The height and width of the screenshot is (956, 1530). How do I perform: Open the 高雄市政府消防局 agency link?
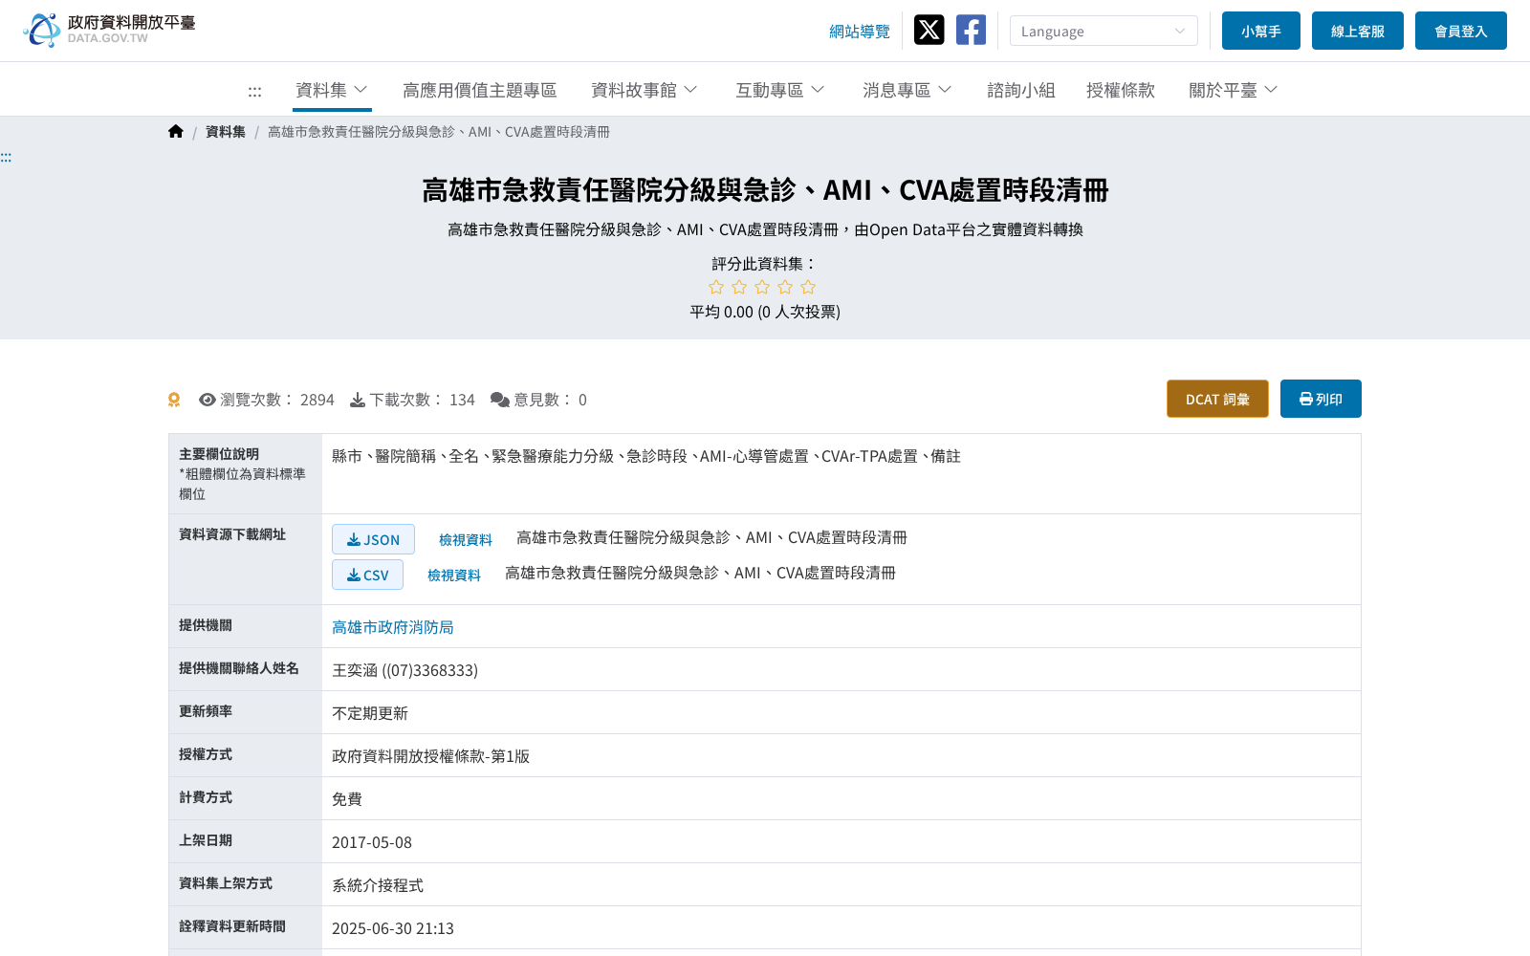393,627
